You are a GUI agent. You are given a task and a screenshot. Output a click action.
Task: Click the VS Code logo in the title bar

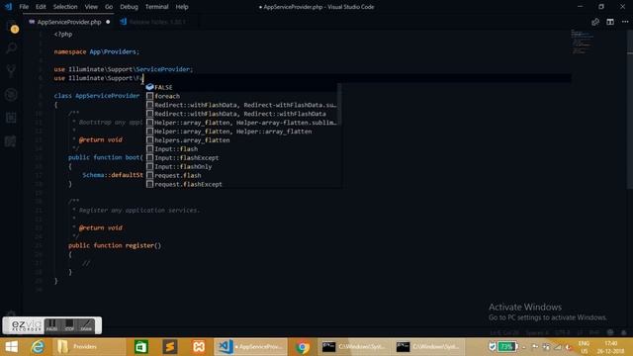click(x=8, y=7)
